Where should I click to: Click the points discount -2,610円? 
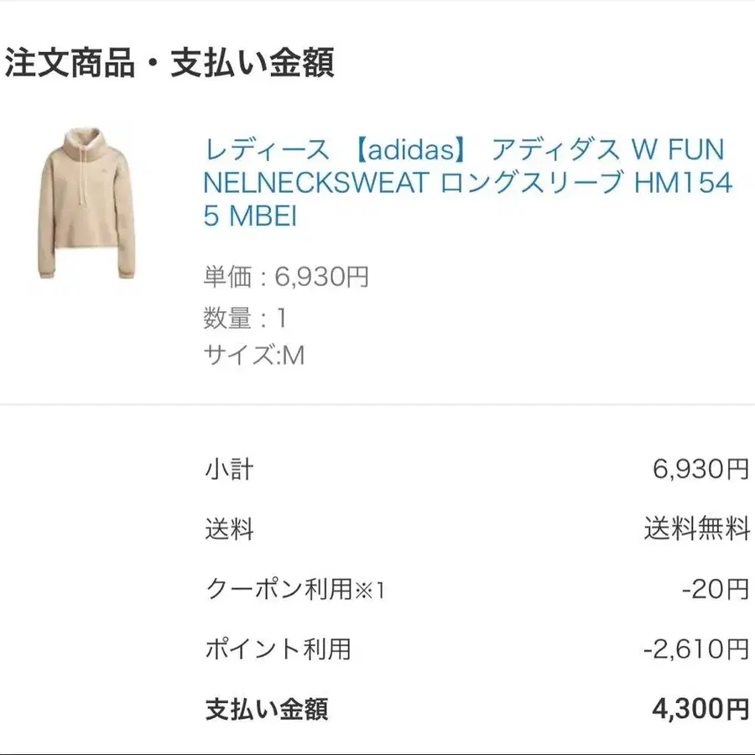695,648
